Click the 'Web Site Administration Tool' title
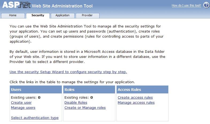This screenshot has width=210, height=124. point(62,6)
